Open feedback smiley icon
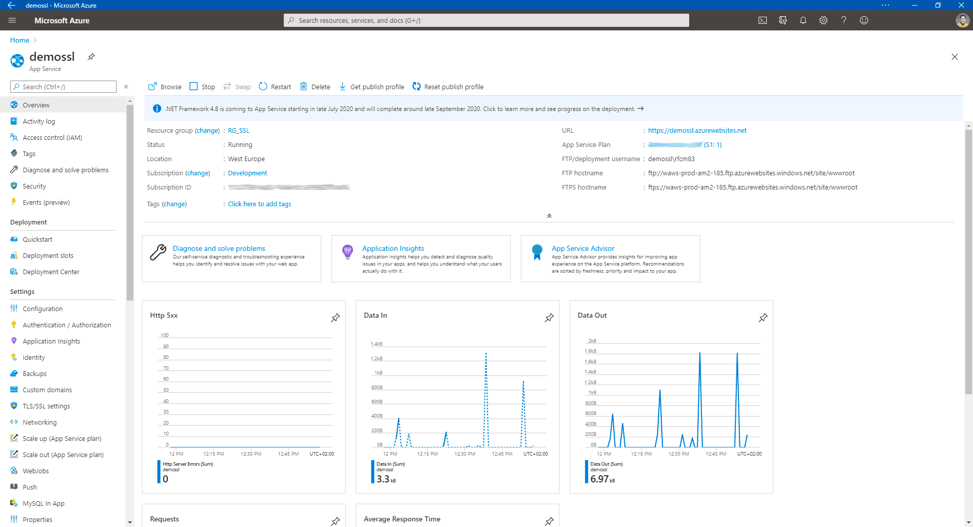The image size is (973, 527). 864,20
